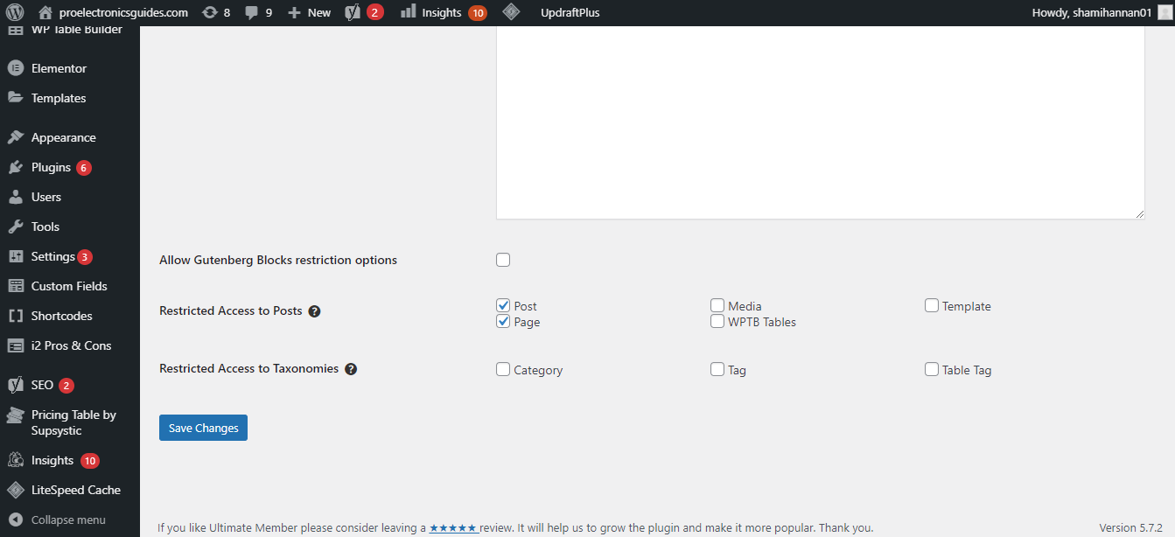
Task: Open the Tools menu item
Action: tap(45, 227)
